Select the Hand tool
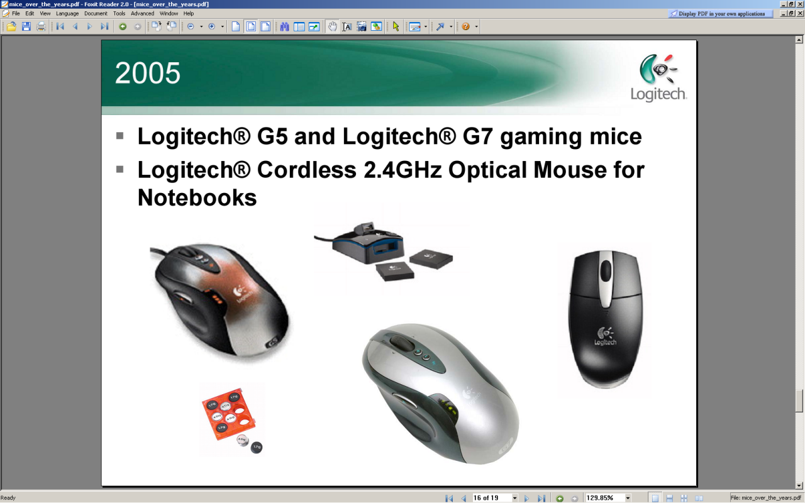Image resolution: width=805 pixels, height=503 pixels. pos(332,26)
